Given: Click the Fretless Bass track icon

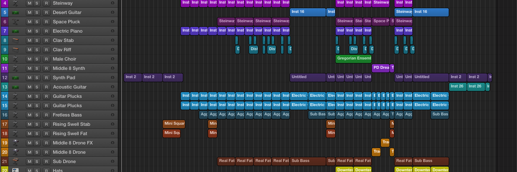Looking at the screenshot, I should click(15, 115).
